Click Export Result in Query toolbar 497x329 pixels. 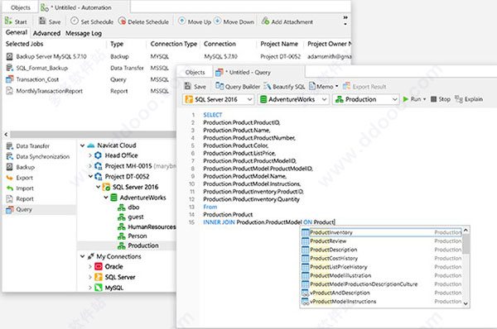click(x=364, y=86)
